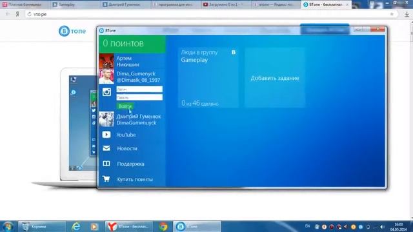Open Купить поинты in sidebar
The height and width of the screenshot is (232, 413).
click(x=135, y=179)
